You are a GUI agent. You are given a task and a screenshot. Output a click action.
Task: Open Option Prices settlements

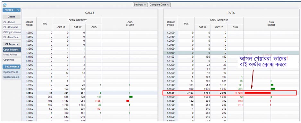coord(12,72)
